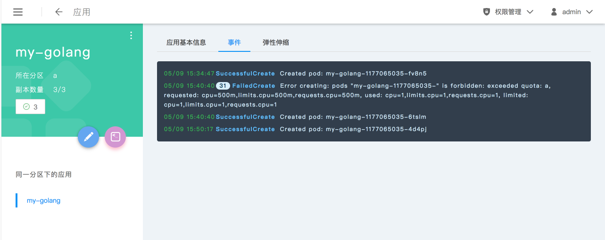Select the 事件 tab
Viewport: 605px width, 240px height.
pos(234,42)
